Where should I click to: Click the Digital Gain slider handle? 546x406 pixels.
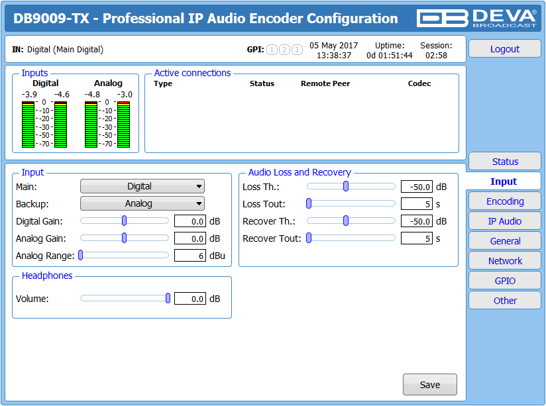click(x=125, y=221)
